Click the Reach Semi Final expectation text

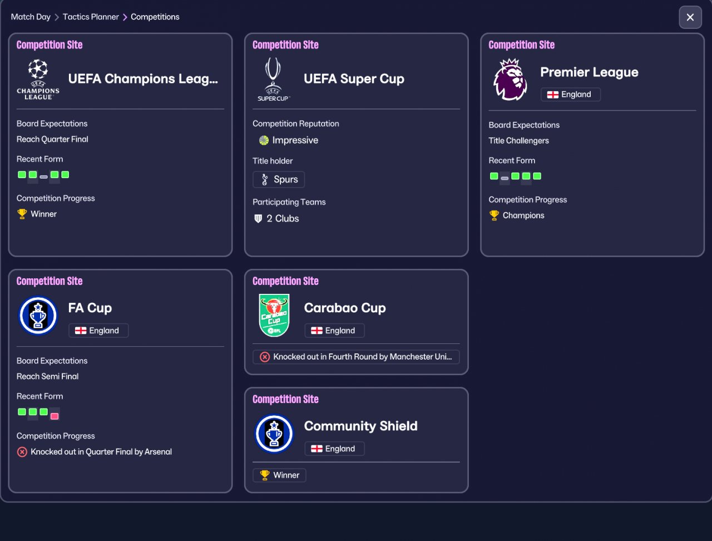point(48,376)
